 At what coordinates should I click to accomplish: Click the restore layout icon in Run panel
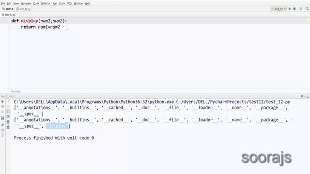(x=2, y=118)
